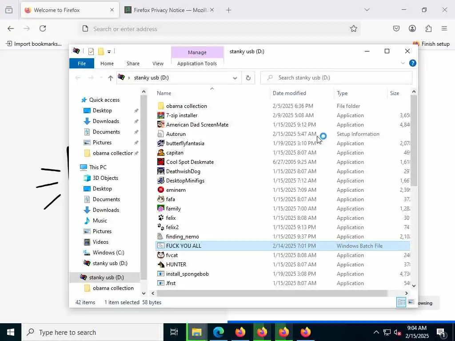The height and width of the screenshot is (341, 455).
Task: Open Task View on taskbar
Action: click(174, 332)
